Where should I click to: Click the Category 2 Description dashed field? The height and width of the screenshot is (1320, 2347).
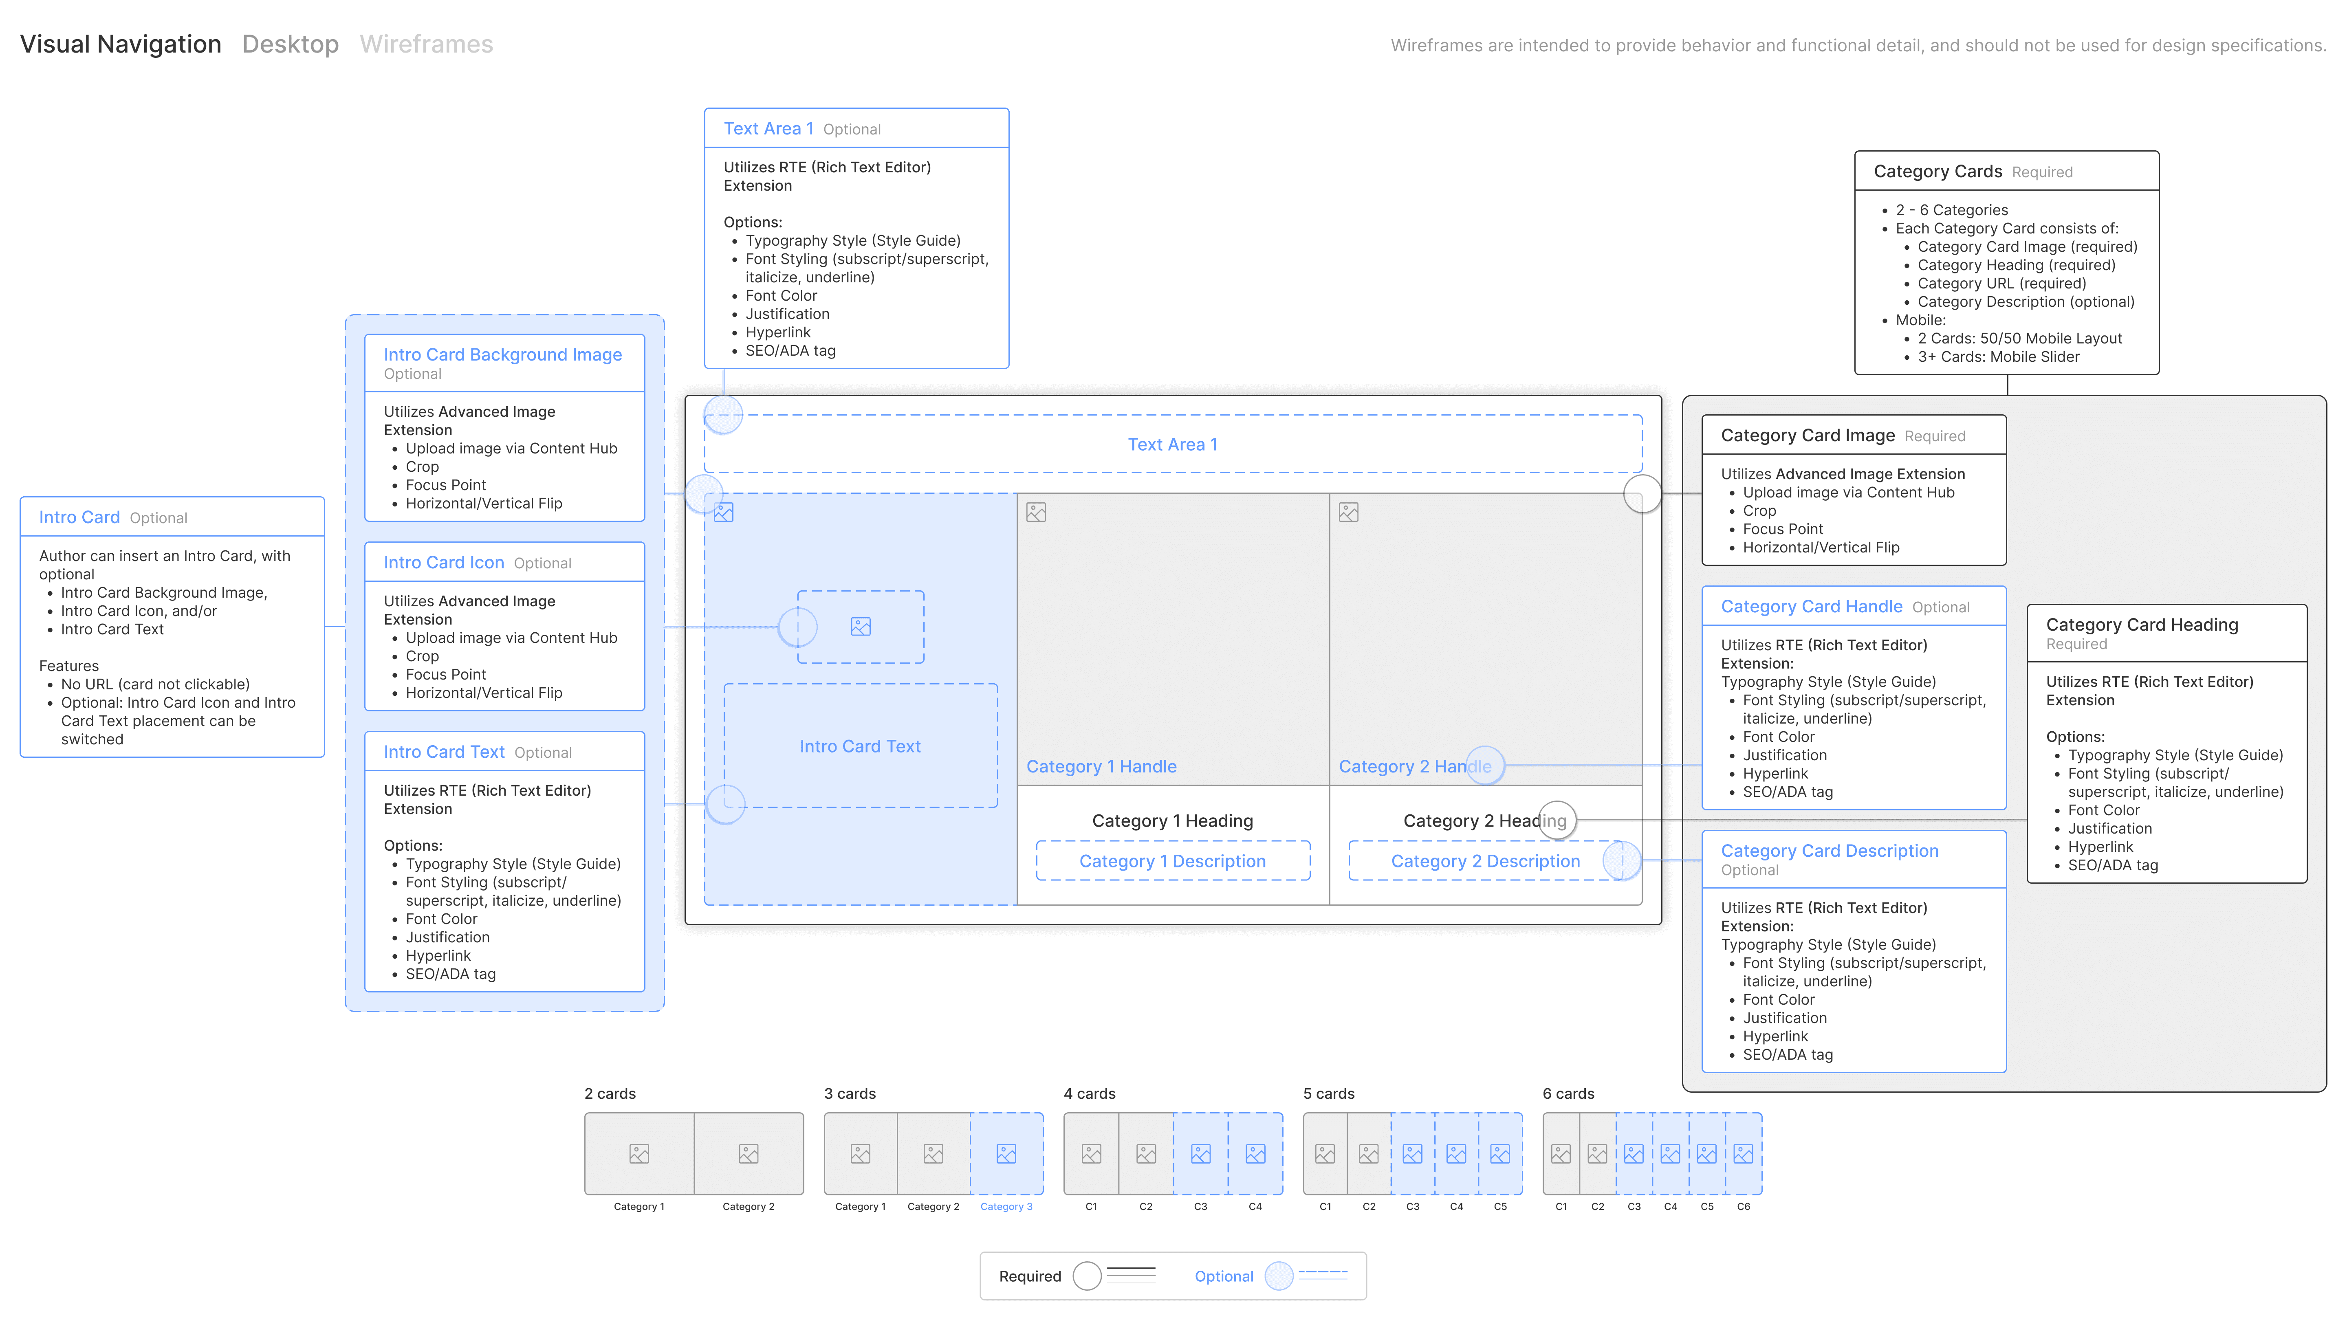click(1485, 861)
